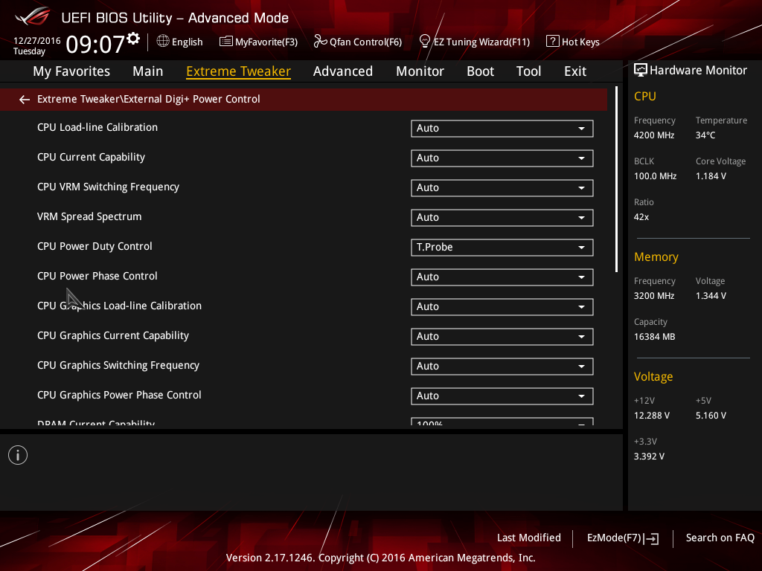Image resolution: width=762 pixels, height=571 pixels.
Task: Click the settings list vertical scrollbar
Action: (x=616, y=180)
